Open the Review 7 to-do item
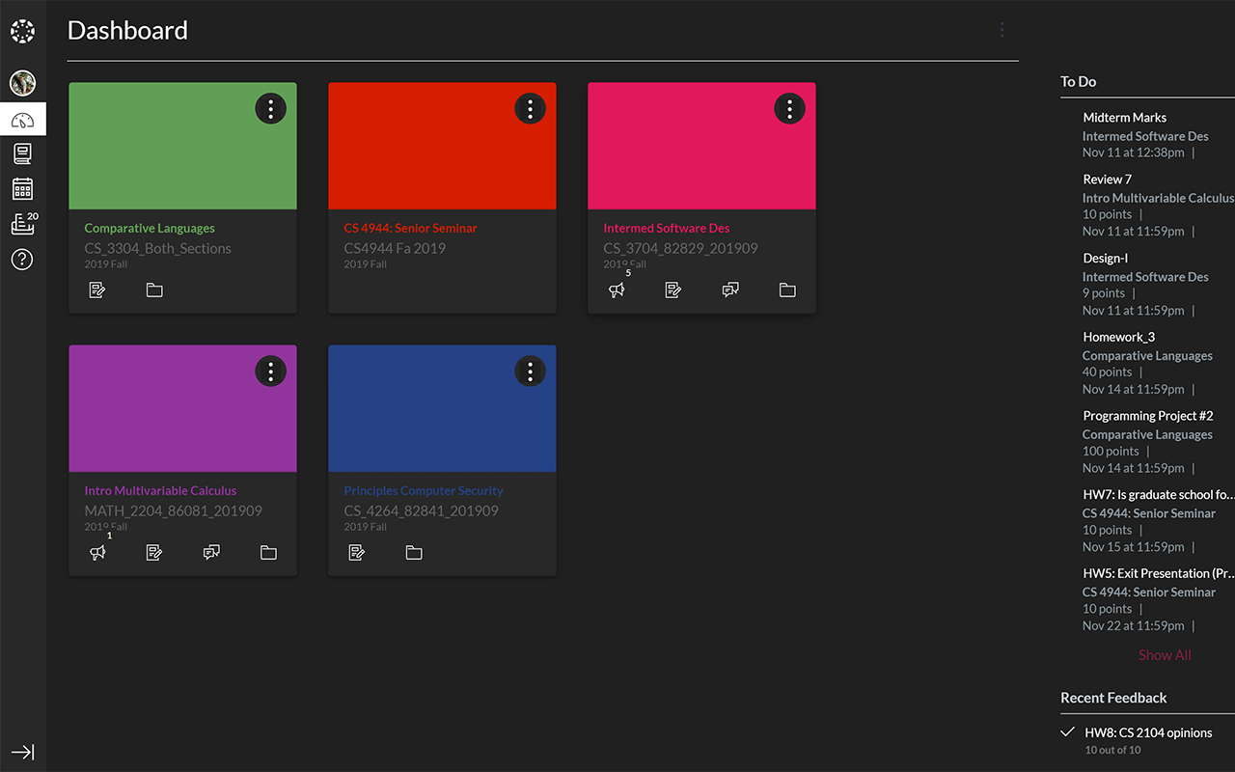The image size is (1235, 772). click(x=1107, y=179)
